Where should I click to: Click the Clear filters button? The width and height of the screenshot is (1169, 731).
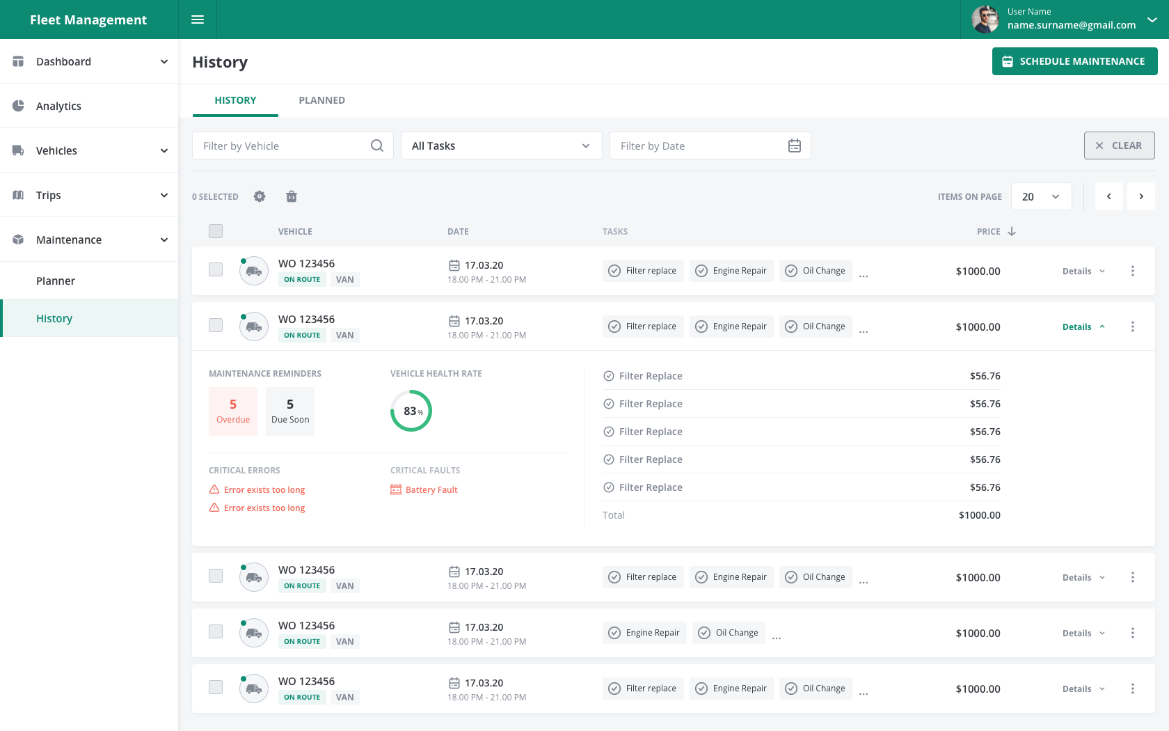(x=1119, y=146)
